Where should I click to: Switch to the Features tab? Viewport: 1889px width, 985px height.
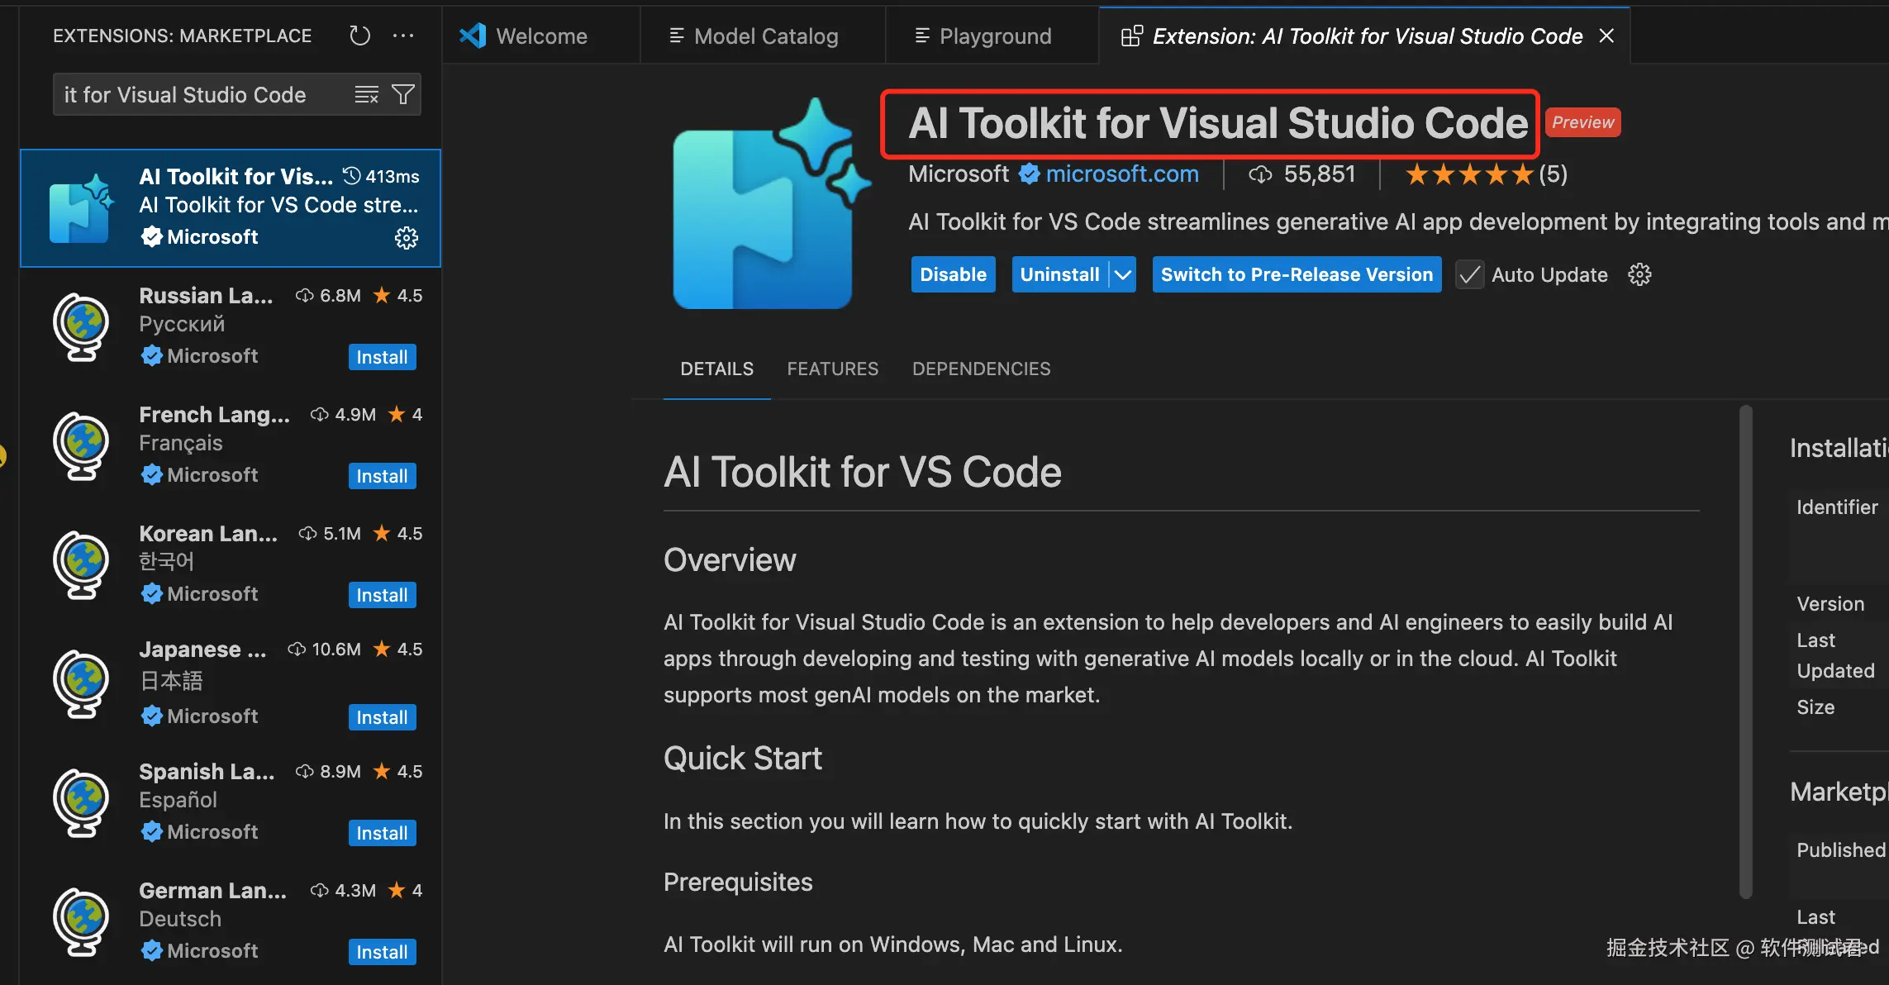click(x=832, y=369)
